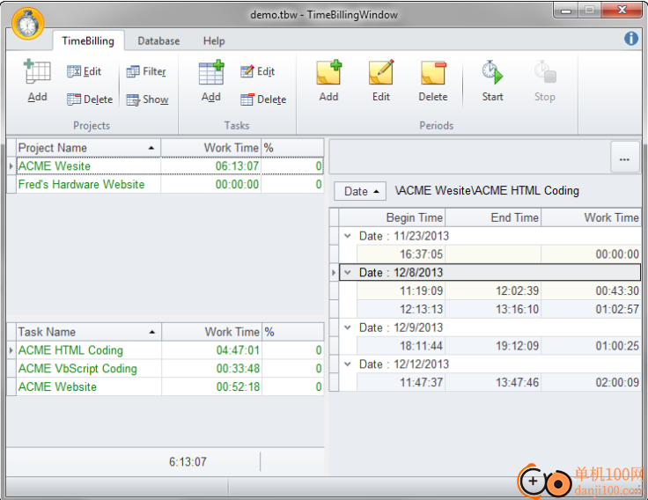Click the stopwatch application button
648x500 pixels.
27,24
